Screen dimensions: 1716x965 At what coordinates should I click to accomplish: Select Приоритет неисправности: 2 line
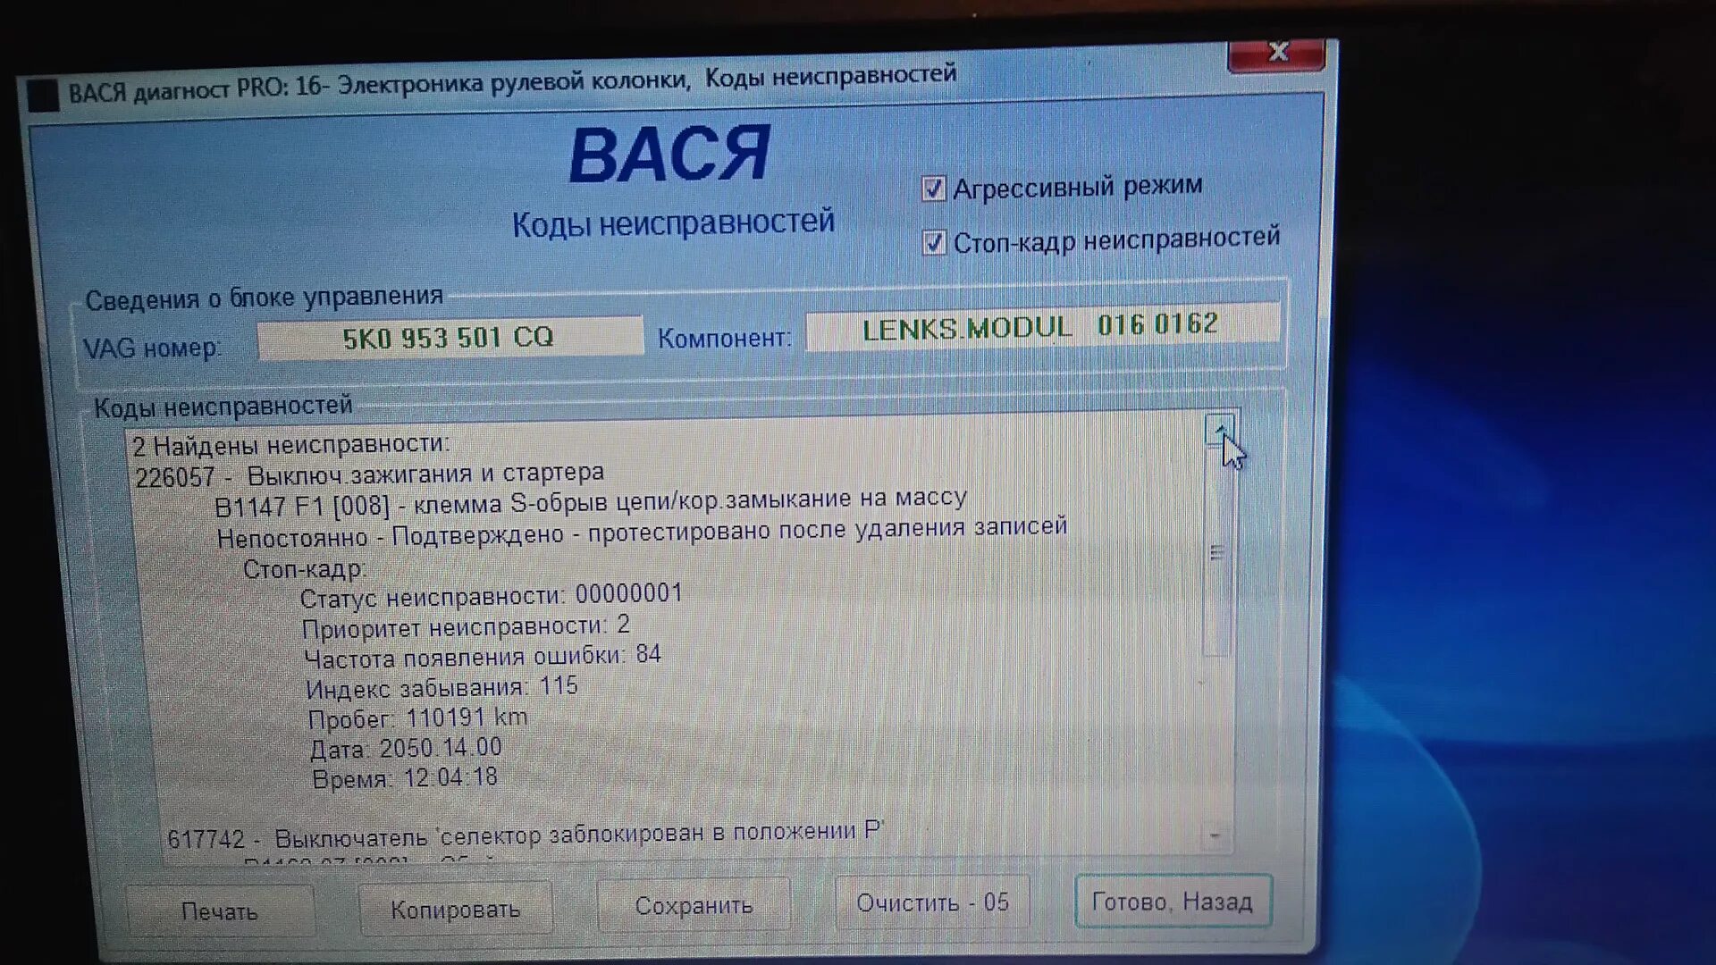pos(466,626)
